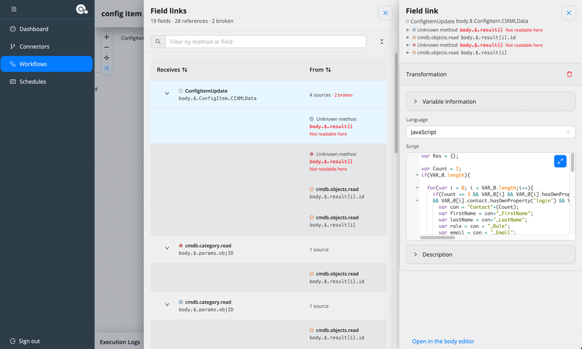Expand the Variable Information section
Viewport: 582px width, 349px height.
tap(491, 102)
